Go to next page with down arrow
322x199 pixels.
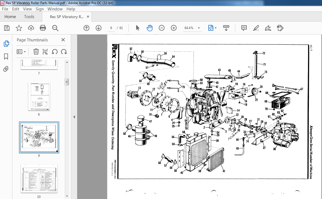point(99,28)
